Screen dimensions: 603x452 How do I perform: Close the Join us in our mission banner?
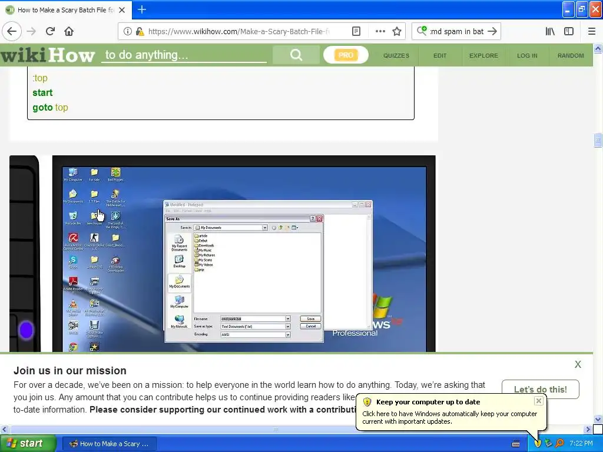point(578,364)
